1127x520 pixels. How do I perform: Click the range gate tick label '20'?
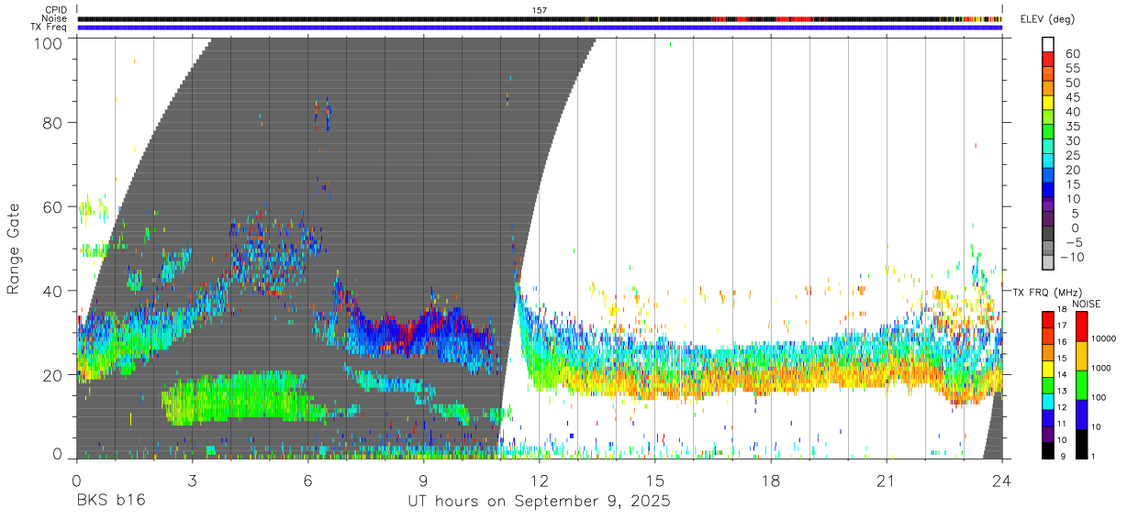point(52,375)
